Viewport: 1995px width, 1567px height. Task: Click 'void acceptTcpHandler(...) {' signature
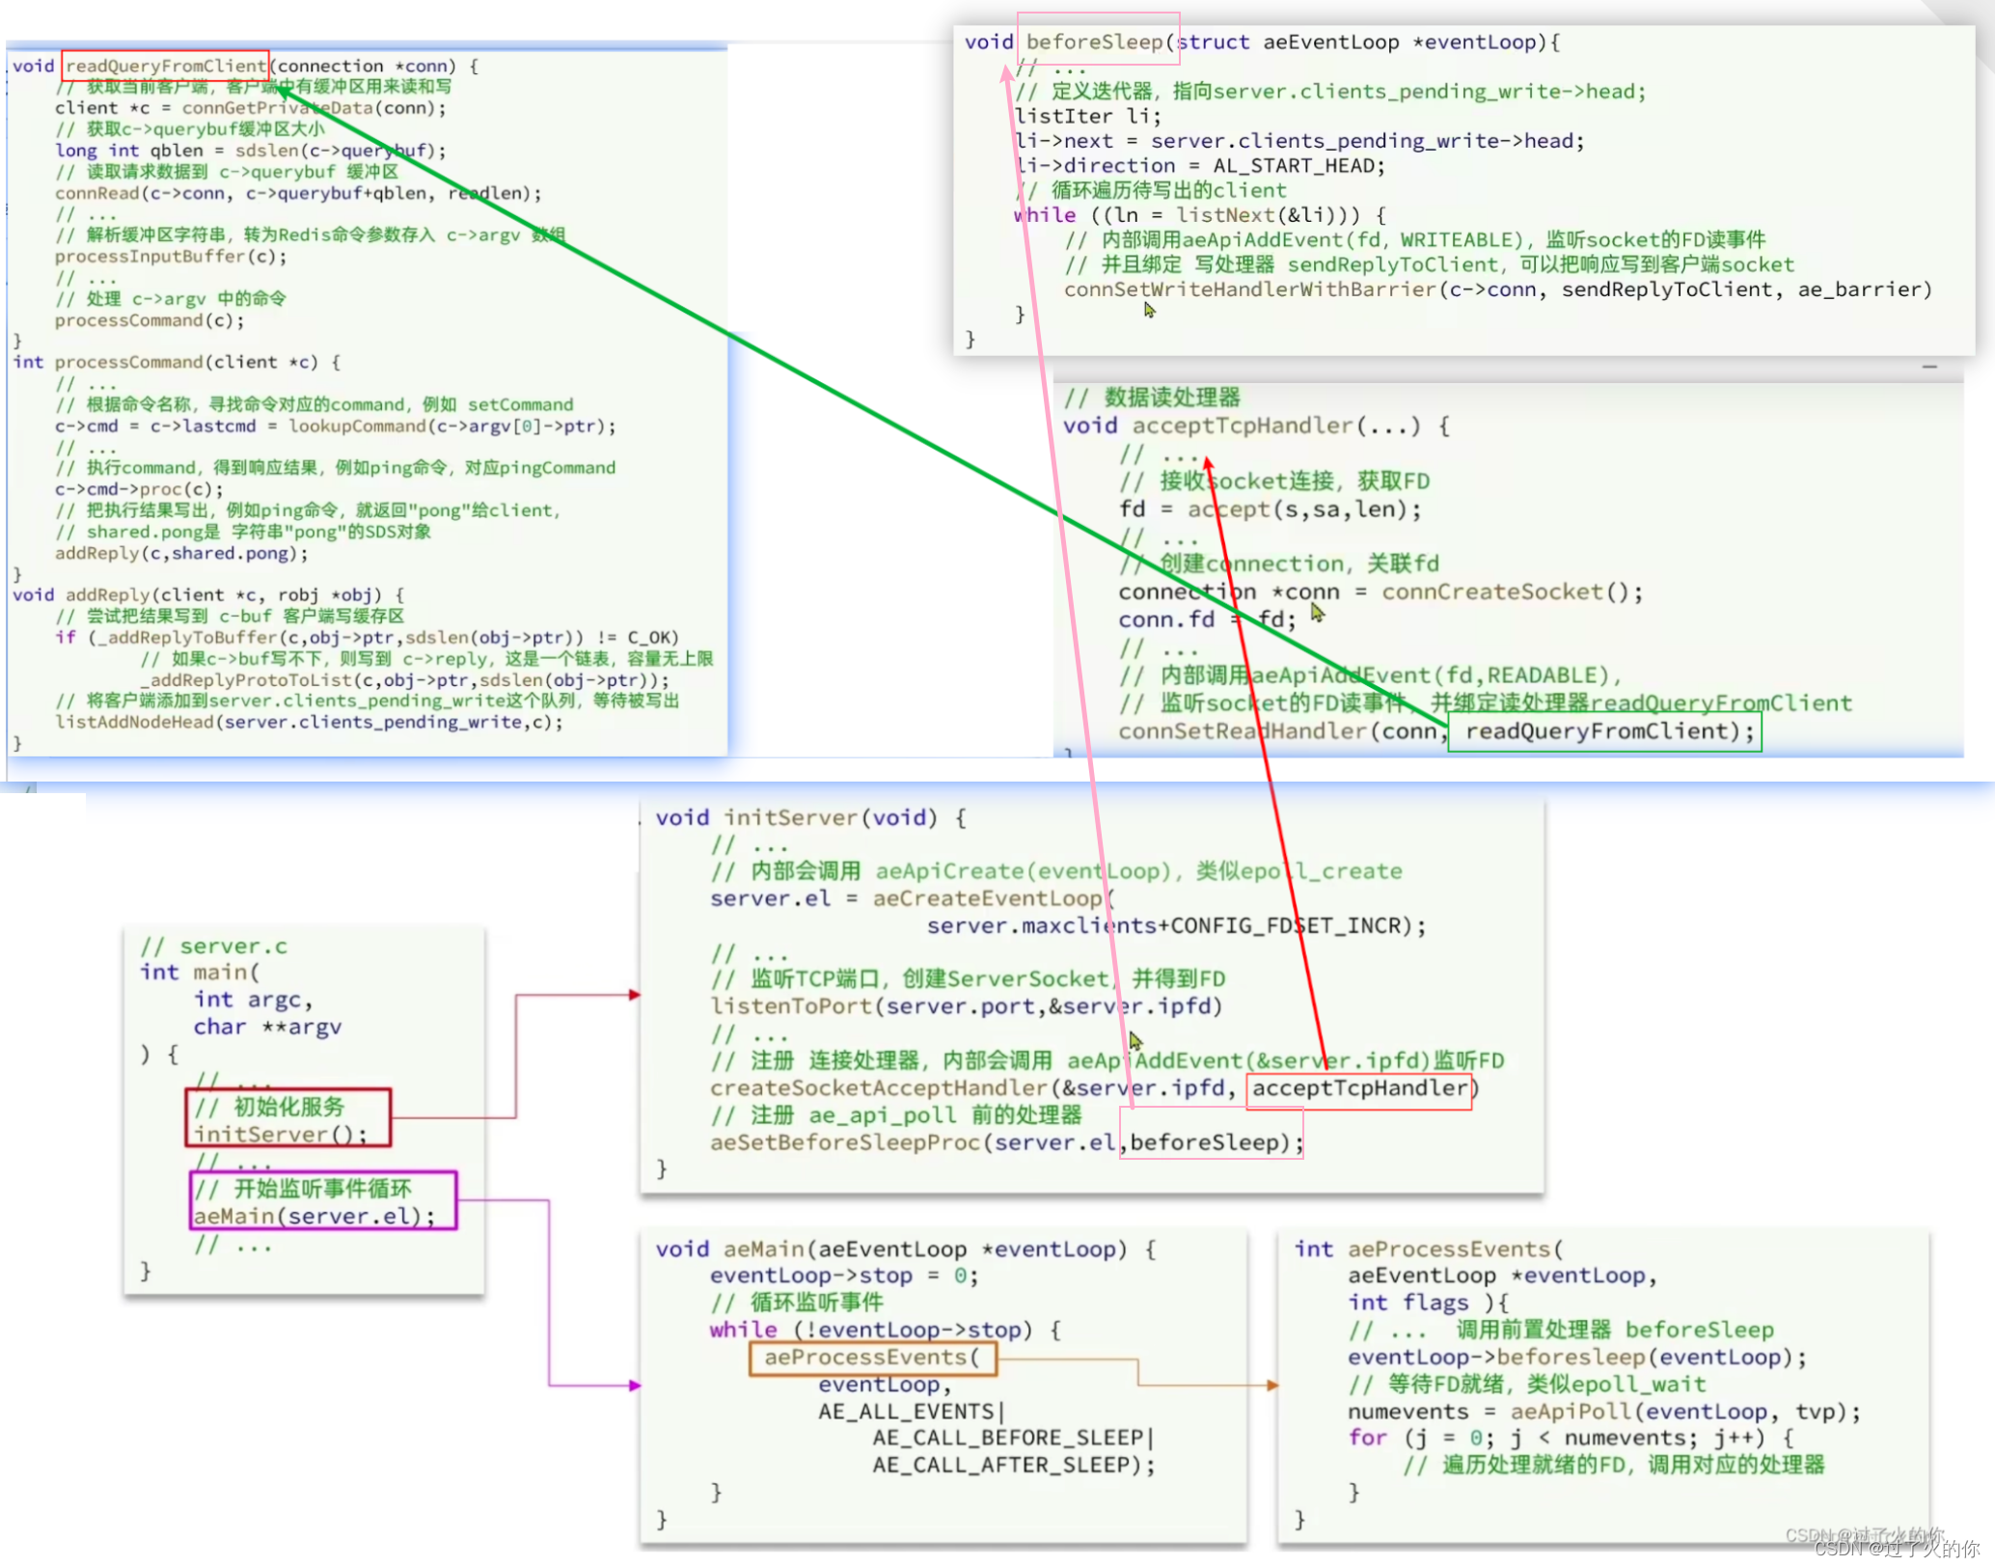[x=1256, y=426]
